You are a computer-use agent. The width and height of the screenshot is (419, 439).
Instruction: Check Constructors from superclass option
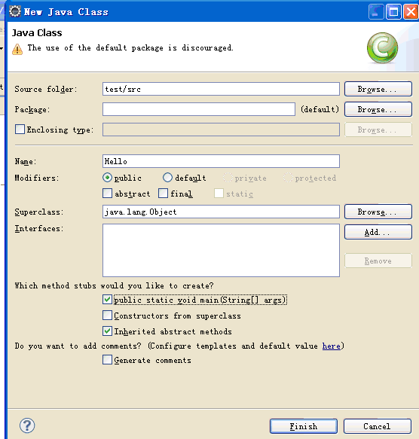(107, 316)
